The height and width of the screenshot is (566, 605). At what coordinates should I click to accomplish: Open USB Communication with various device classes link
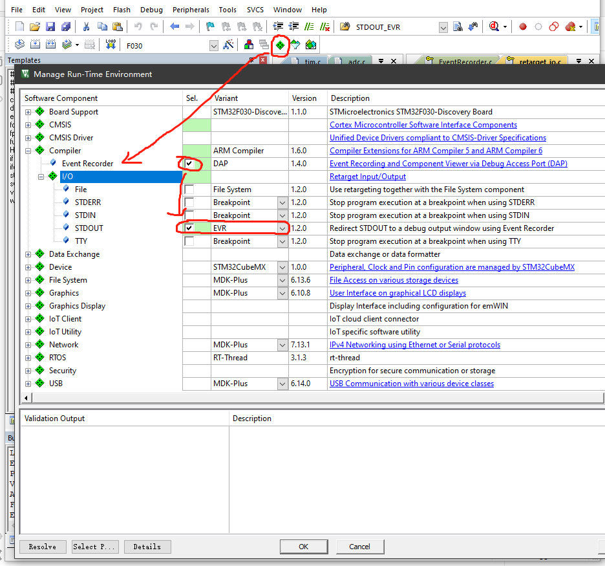[412, 384]
